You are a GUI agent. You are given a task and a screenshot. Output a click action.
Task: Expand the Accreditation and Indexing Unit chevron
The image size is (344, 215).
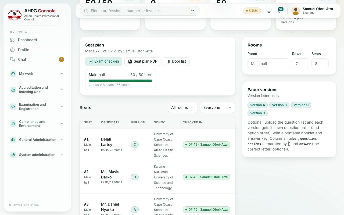coord(62,90)
